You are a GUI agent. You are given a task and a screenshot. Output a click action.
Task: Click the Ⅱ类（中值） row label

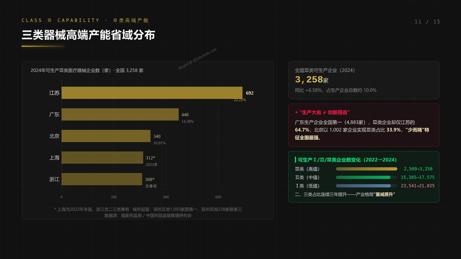coord(307,177)
